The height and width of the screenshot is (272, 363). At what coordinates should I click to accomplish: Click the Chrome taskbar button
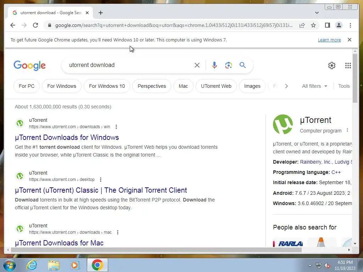click(x=97, y=265)
